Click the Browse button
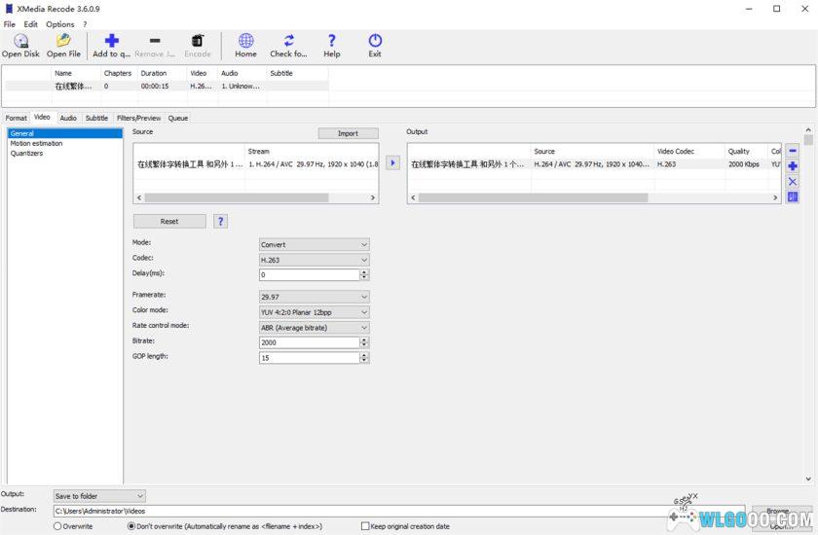The height and width of the screenshot is (535, 818). 780,511
